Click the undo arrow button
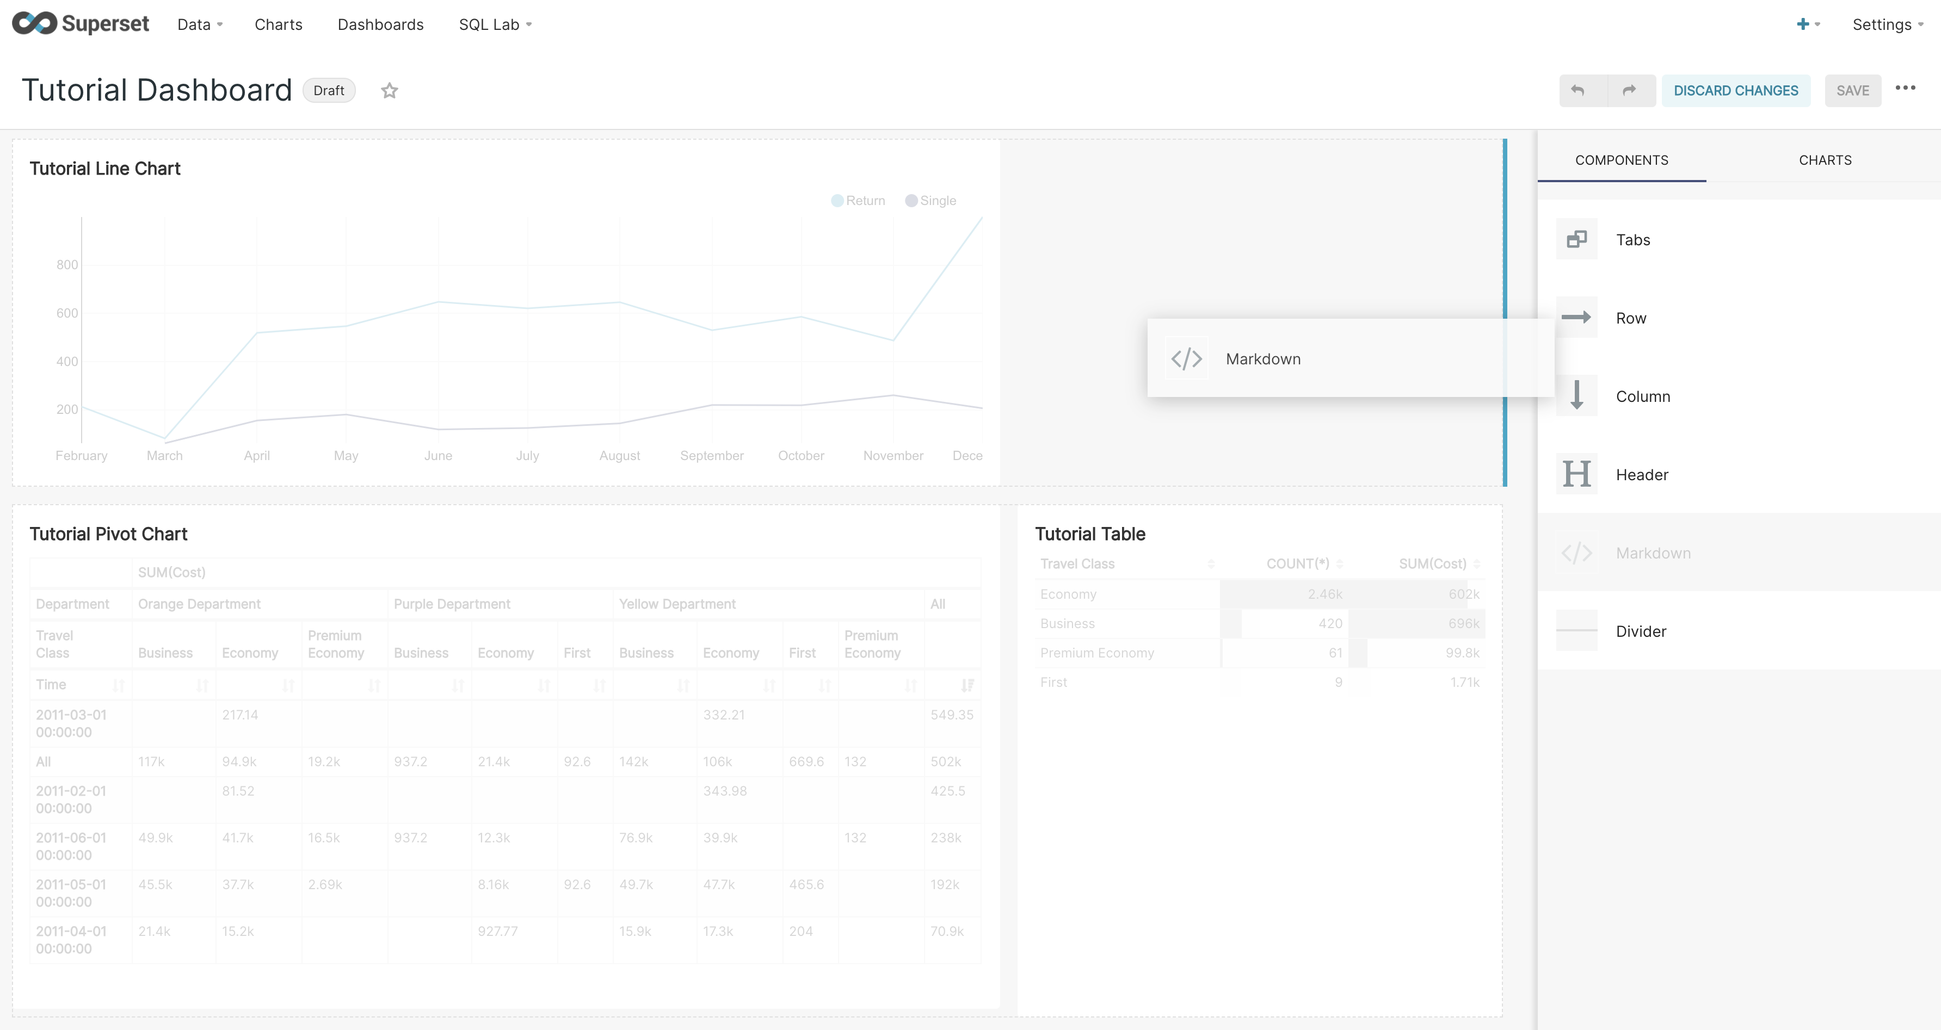 [x=1578, y=90]
